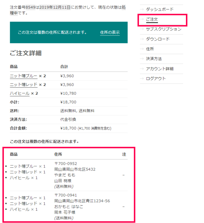Viewport: 204px width, 223px height.
Task: Select the order number 8549
Action: click(30, 7)
